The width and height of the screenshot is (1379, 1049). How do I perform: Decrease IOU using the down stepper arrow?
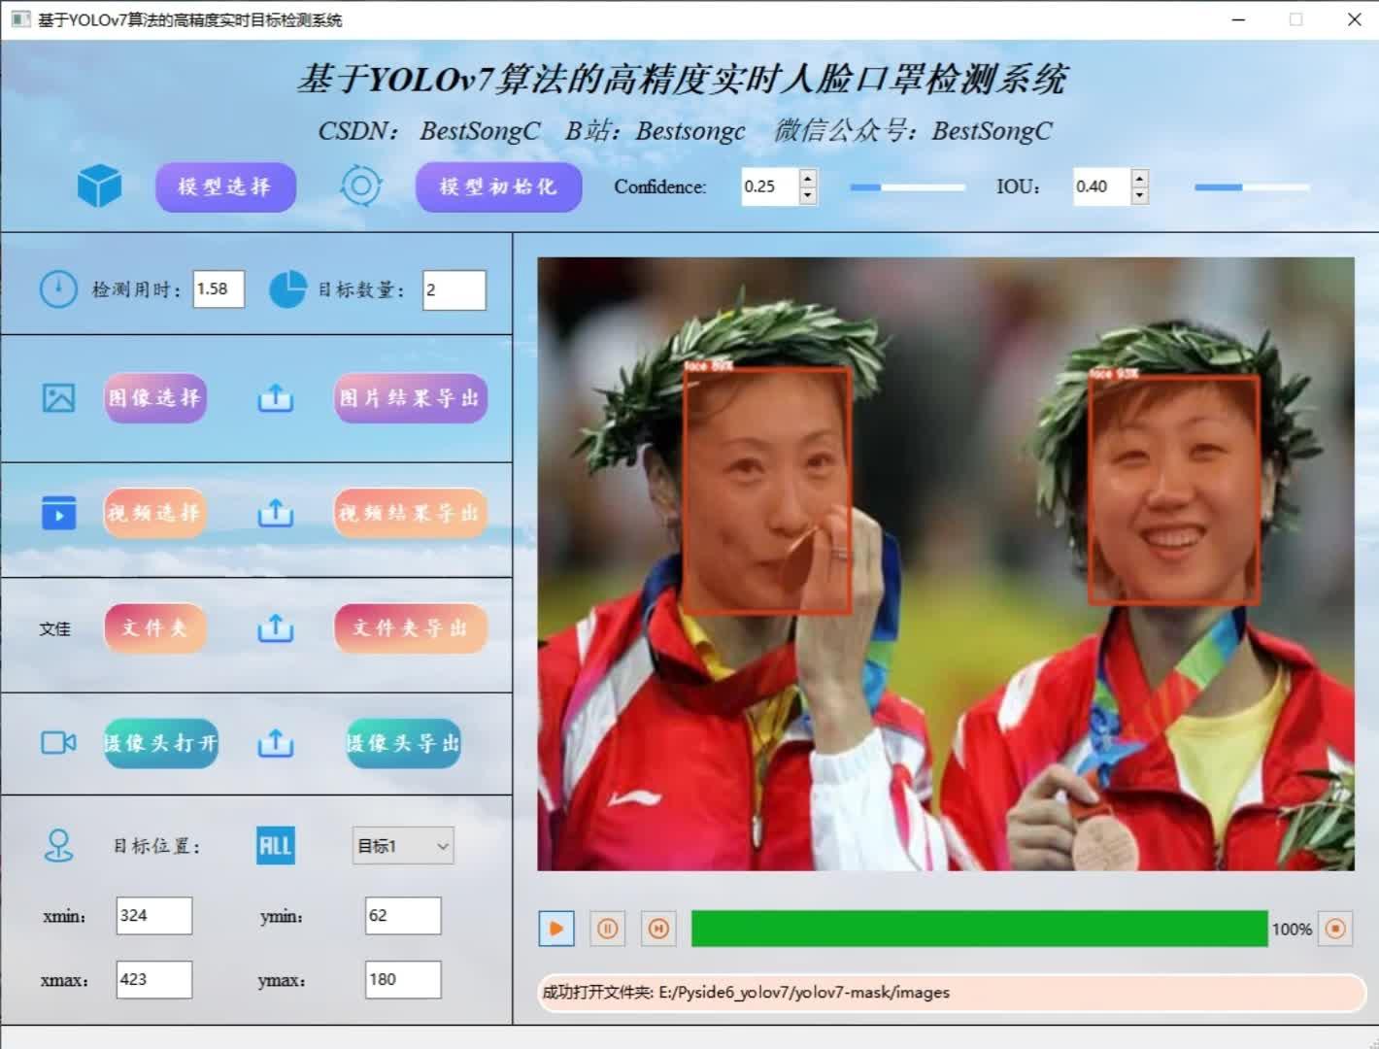[1137, 194]
